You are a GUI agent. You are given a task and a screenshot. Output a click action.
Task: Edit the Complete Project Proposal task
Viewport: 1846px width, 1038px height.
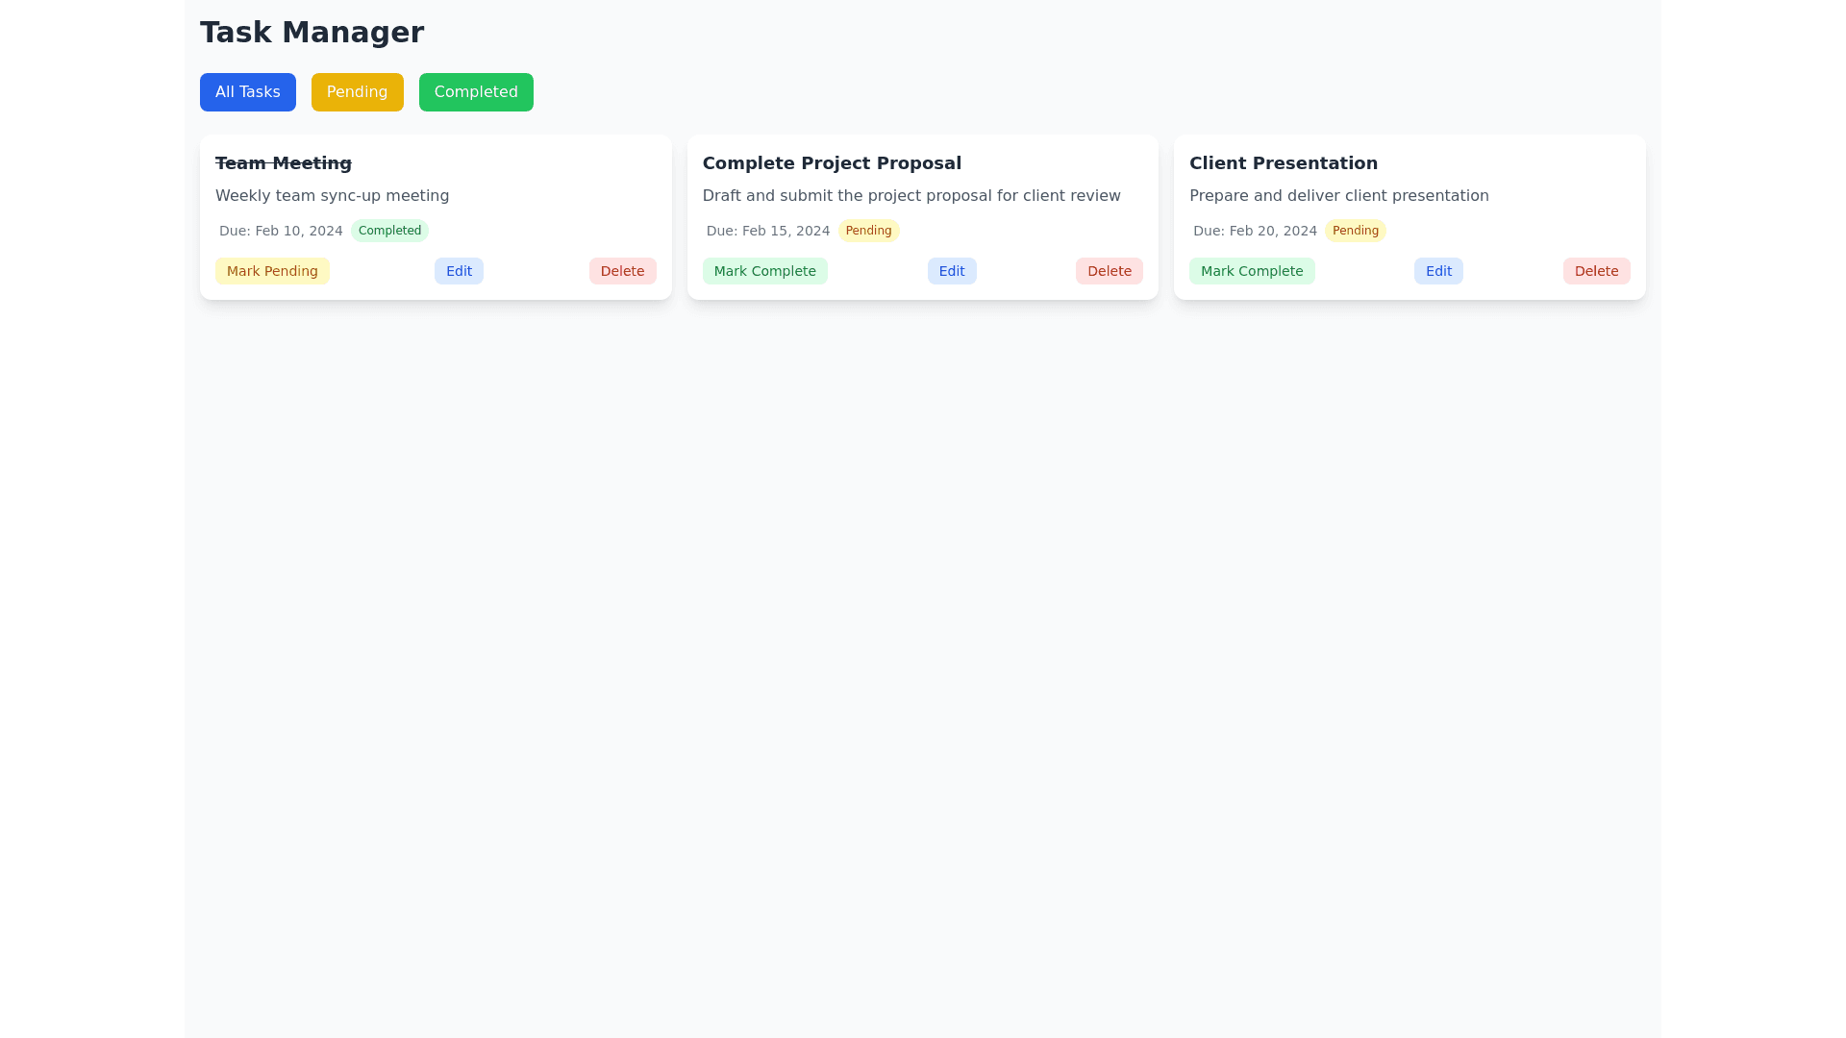[951, 271]
